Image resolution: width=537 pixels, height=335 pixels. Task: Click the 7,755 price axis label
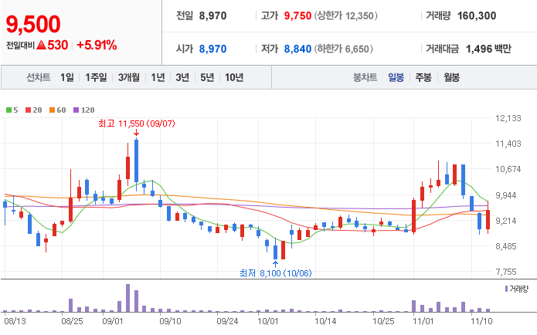[506, 272]
